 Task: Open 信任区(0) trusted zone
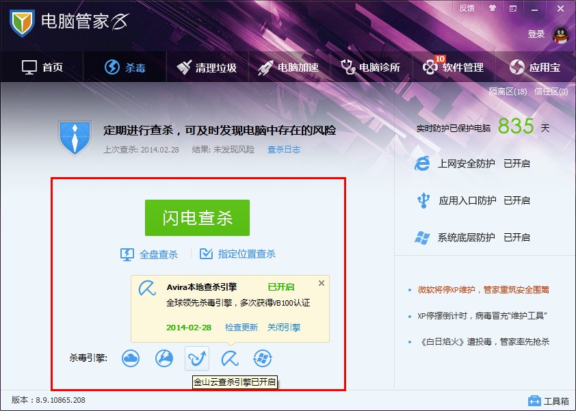point(551,92)
